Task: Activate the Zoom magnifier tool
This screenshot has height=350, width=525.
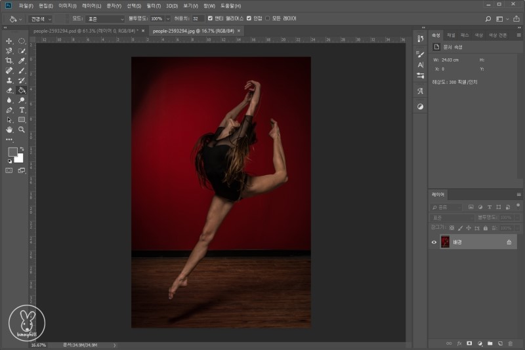Action: click(22, 130)
